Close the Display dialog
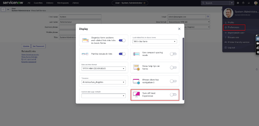The image size is (259, 126). tap(179, 29)
